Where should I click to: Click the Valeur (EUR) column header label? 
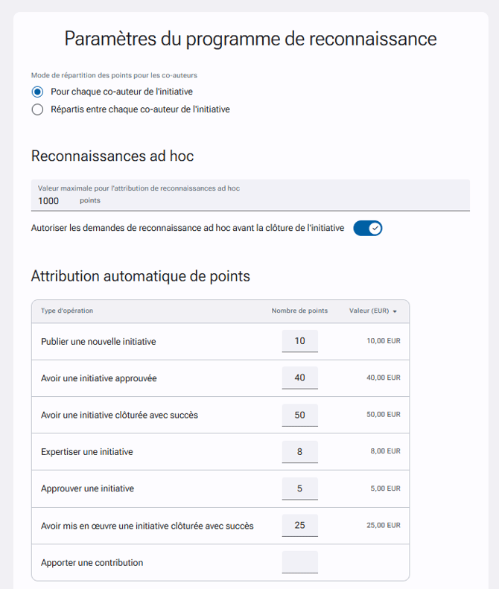click(369, 311)
